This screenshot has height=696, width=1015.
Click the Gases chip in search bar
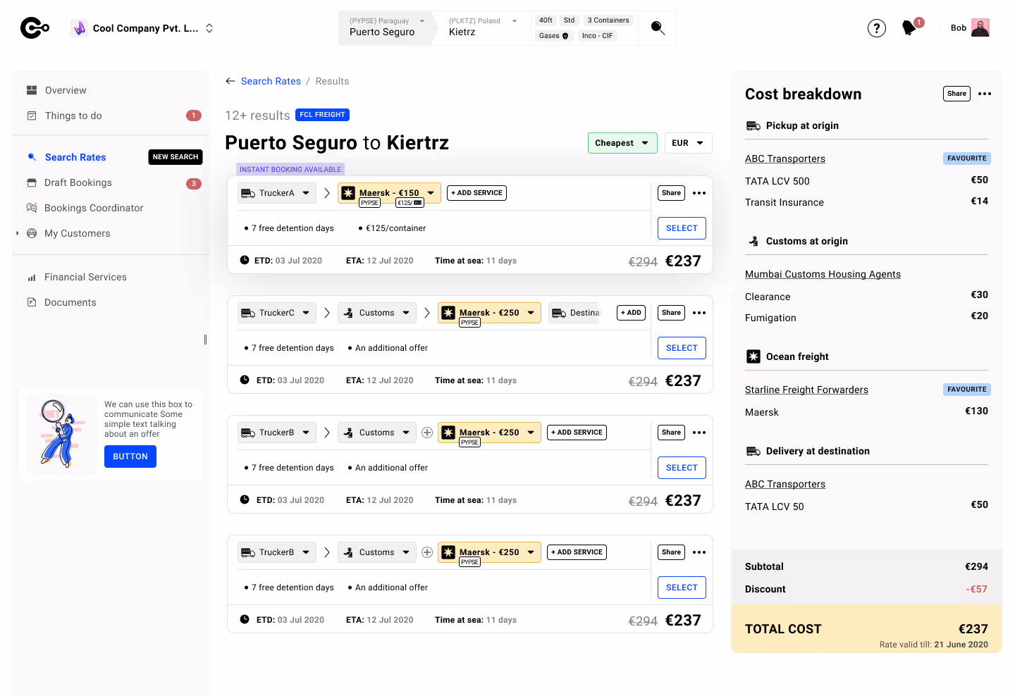553,36
